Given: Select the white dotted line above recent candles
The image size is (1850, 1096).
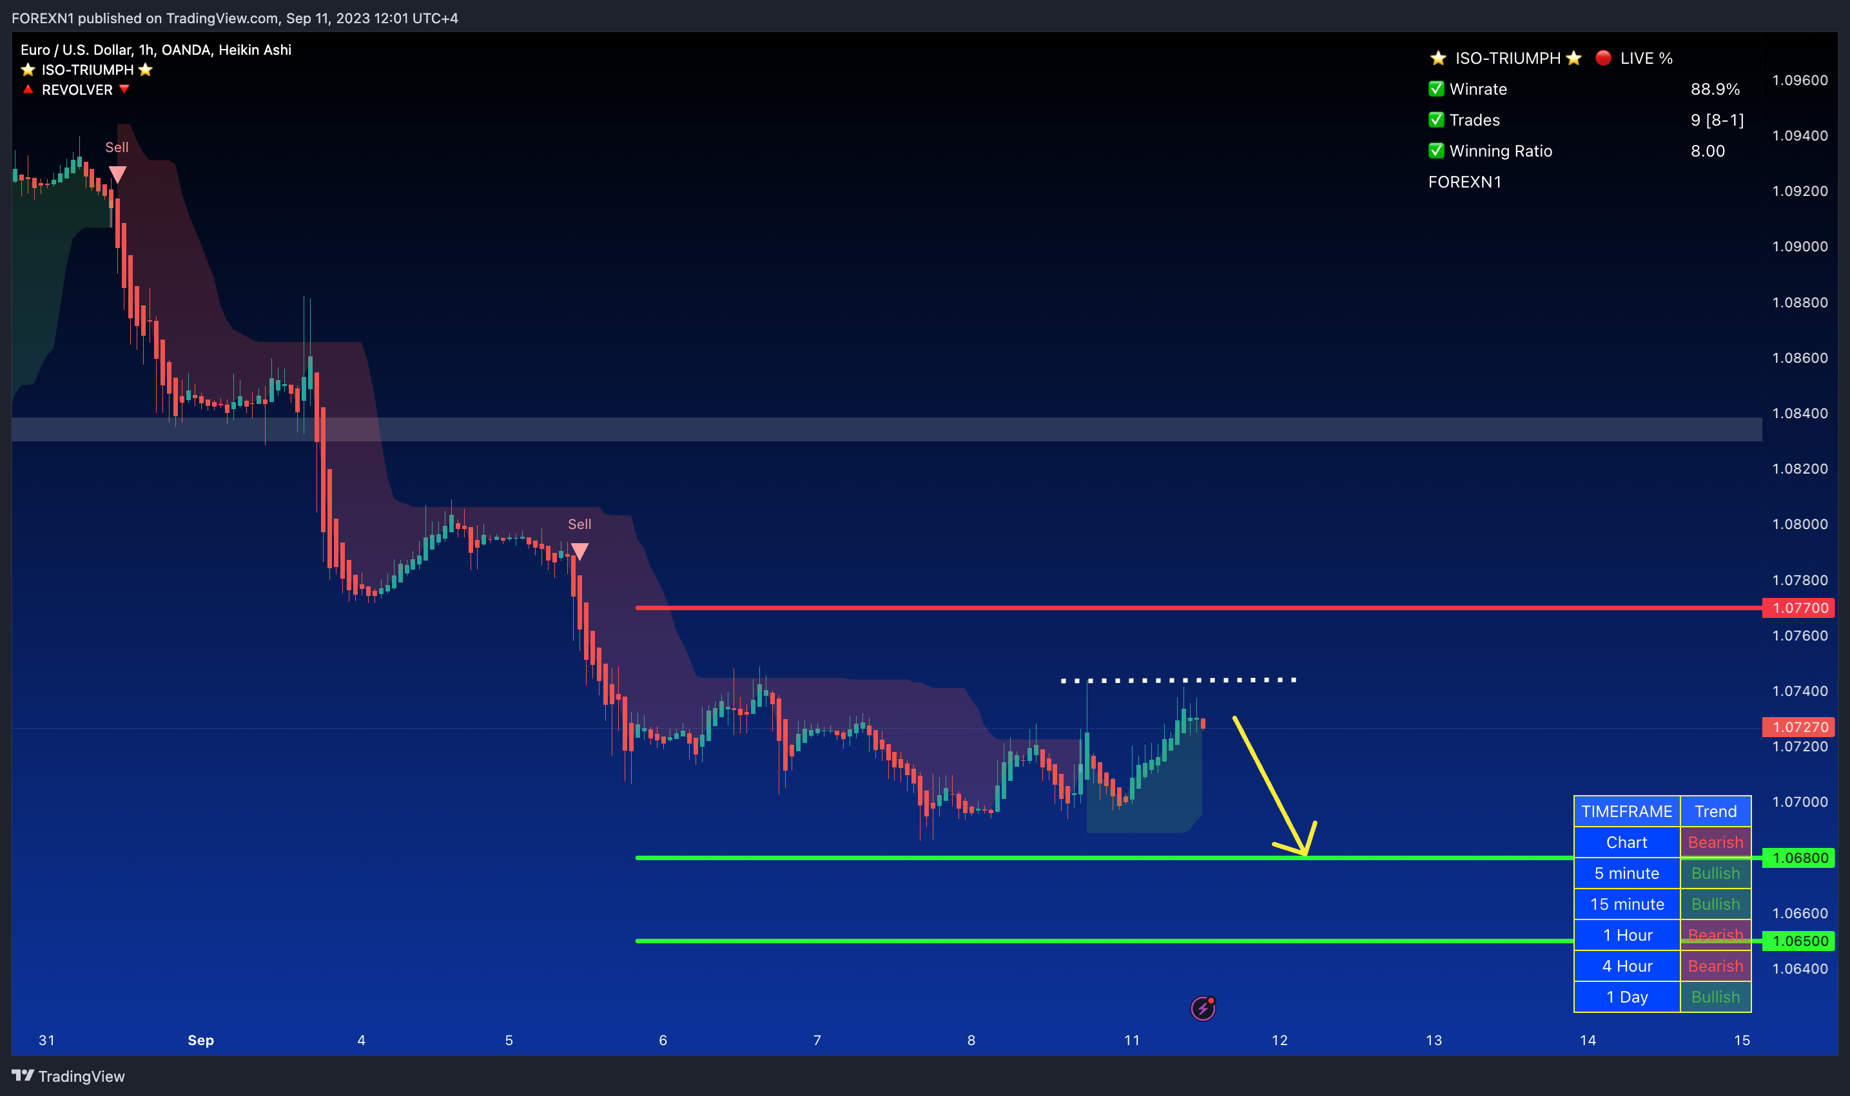Looking at the screenshot, I should tap(1178, 680).
